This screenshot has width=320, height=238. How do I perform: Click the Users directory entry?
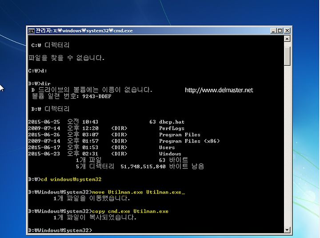pos(167,147)
